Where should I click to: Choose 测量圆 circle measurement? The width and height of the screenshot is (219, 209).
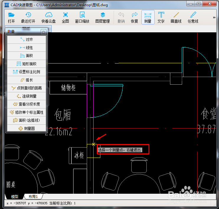[x=27, y=128]
